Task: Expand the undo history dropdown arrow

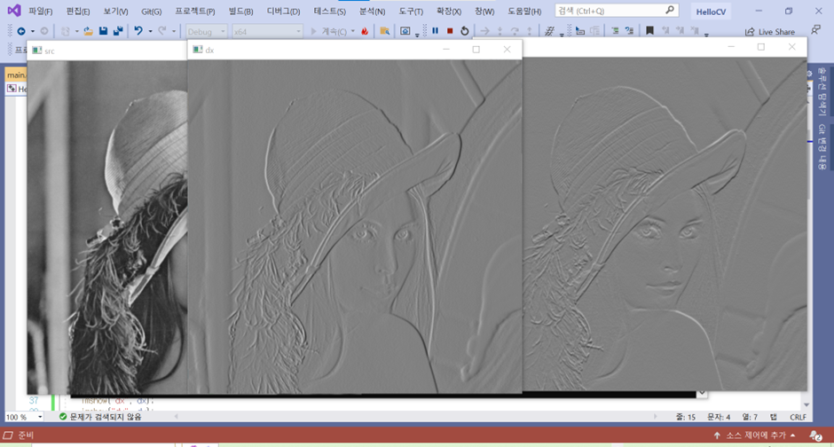Action: coord(150,31)
